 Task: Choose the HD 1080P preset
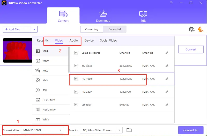(x=122, y=79)
